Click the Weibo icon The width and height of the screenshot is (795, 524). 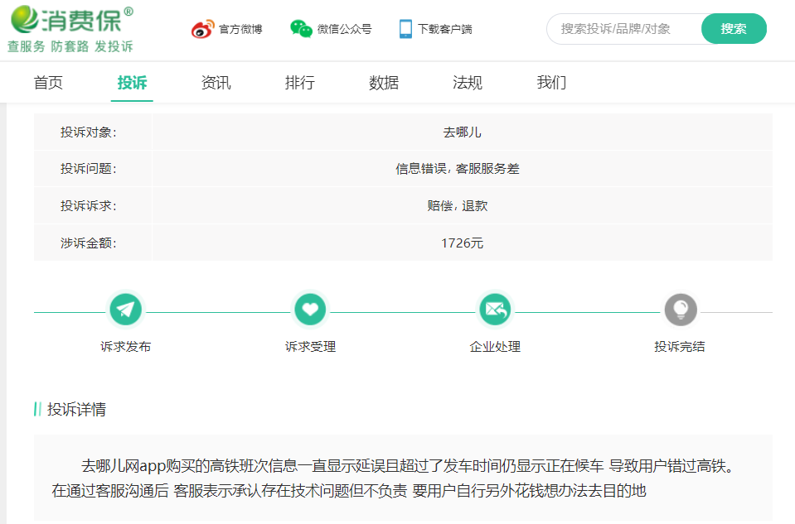(x=203, y=29)
